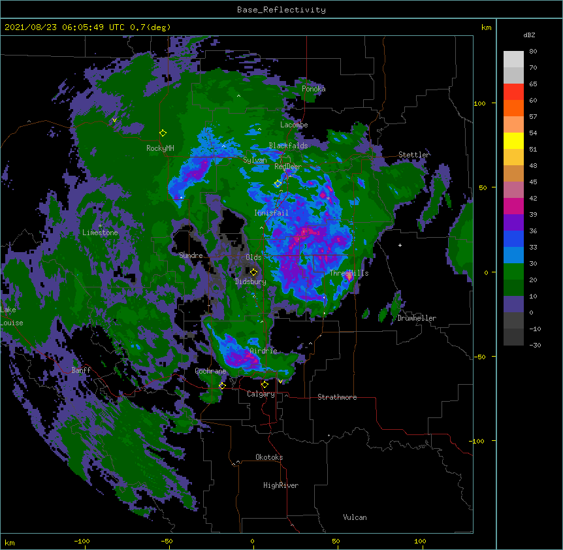This screenshot has height=550, width=563.
Task: Click the Strathmore label
Action: click(x=337, y=397)
